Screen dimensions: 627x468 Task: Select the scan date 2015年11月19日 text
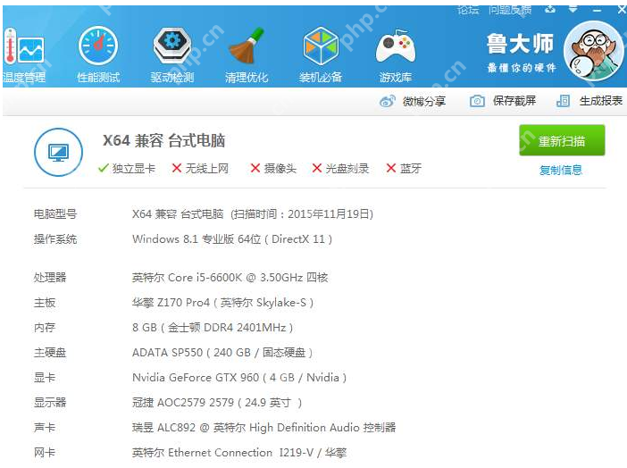(330, 214)
